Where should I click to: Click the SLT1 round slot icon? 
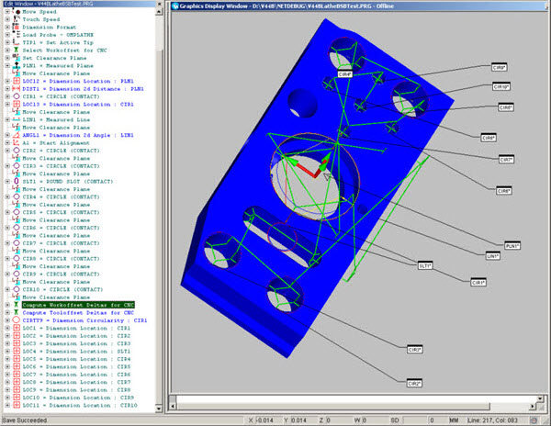click(x=16, y=181)
